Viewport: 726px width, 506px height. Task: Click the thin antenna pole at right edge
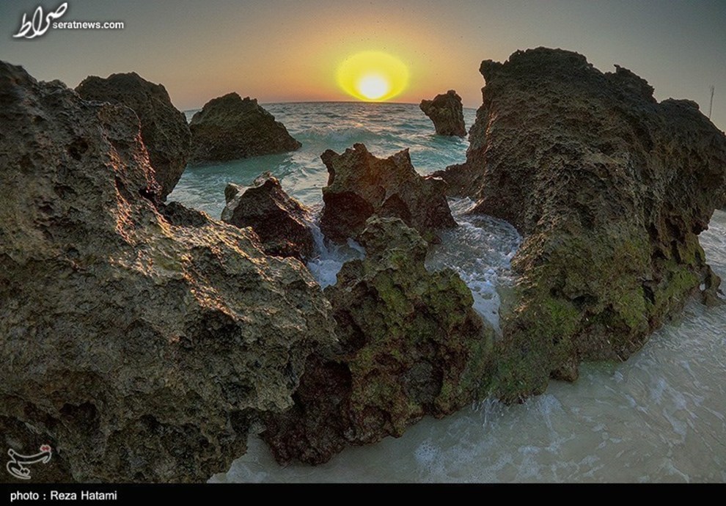coord(711,101)
